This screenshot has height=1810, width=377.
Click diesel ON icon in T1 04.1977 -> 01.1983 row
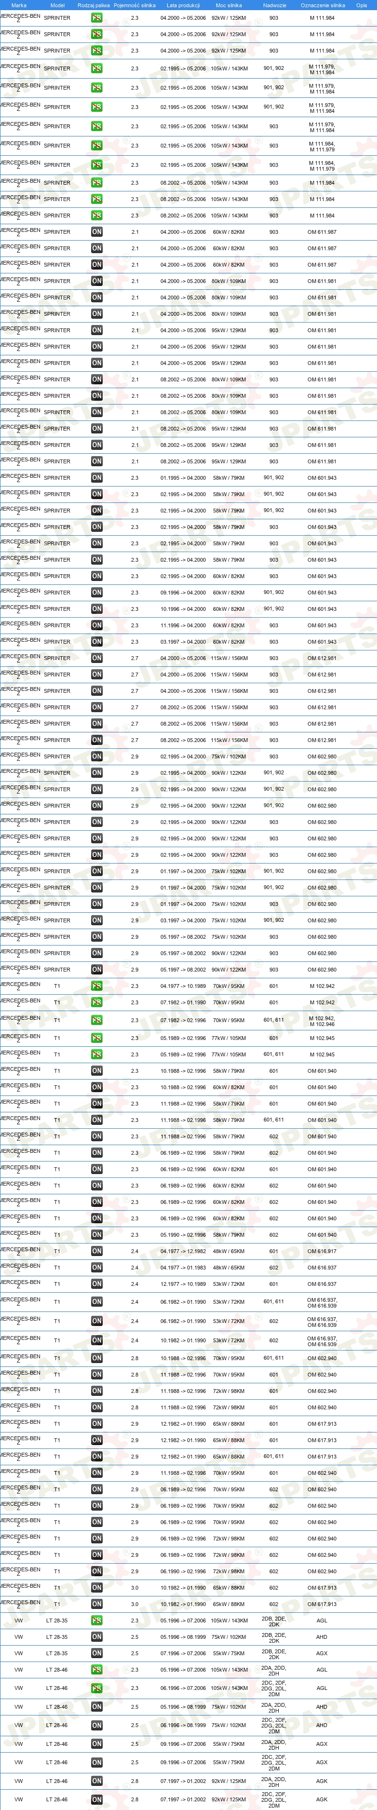97,1268
